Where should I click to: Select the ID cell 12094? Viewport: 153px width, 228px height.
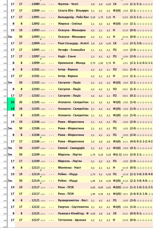[35, 43]
